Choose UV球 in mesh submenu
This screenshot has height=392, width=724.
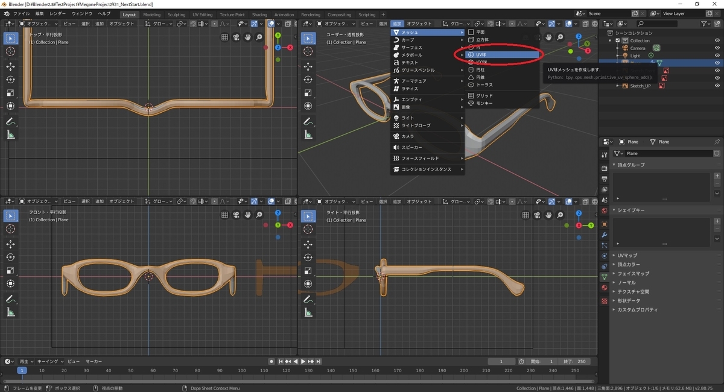click(503, 55)
